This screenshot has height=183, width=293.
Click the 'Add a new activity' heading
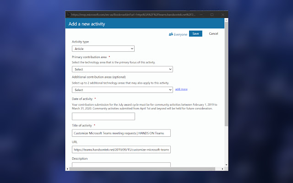click(87, 24)
